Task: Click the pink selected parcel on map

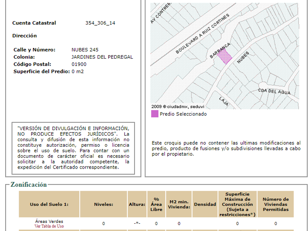Action: [x=225, y=56]
